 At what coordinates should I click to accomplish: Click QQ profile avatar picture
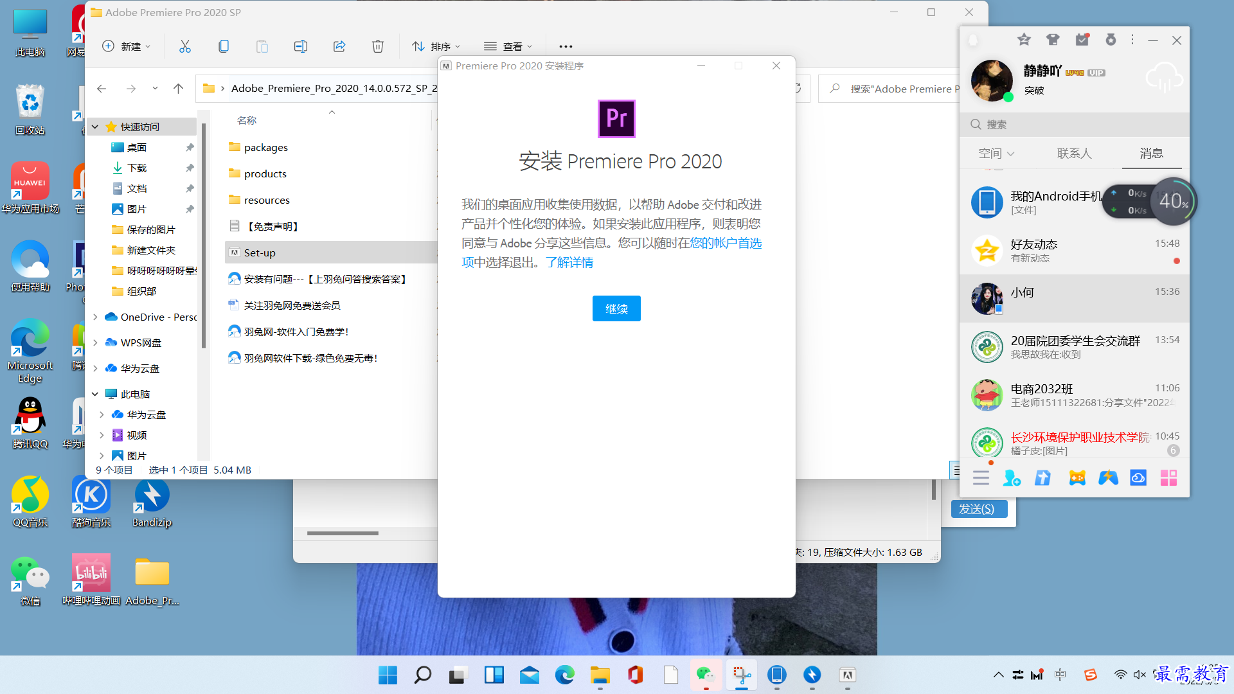pyautogui.click(x=992, y=80)
